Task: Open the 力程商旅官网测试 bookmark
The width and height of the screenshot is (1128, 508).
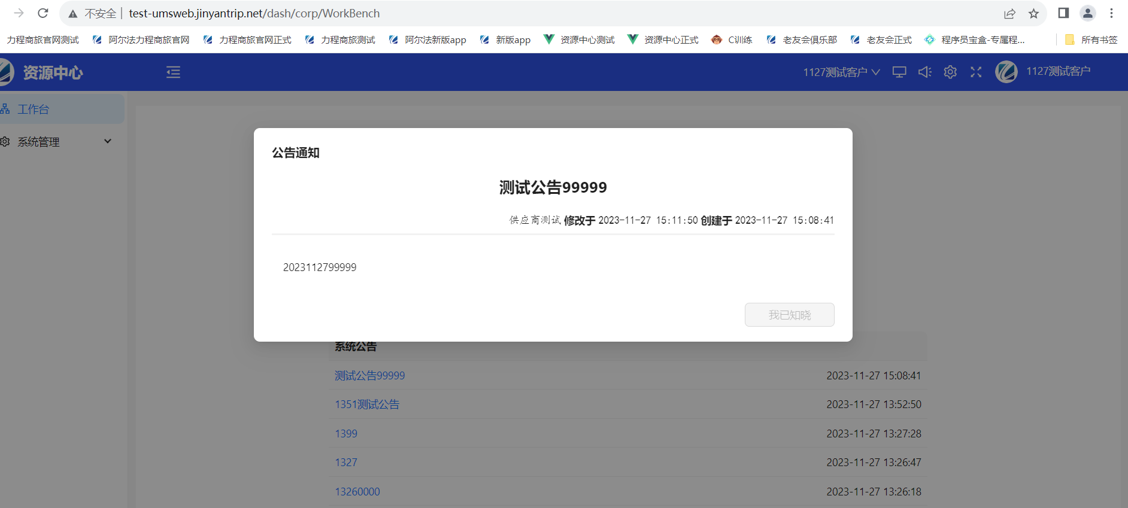Action: 43,40
